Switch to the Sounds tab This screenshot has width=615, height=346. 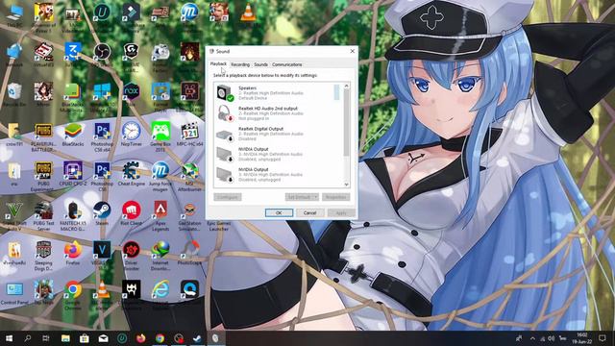click(260, 64)
